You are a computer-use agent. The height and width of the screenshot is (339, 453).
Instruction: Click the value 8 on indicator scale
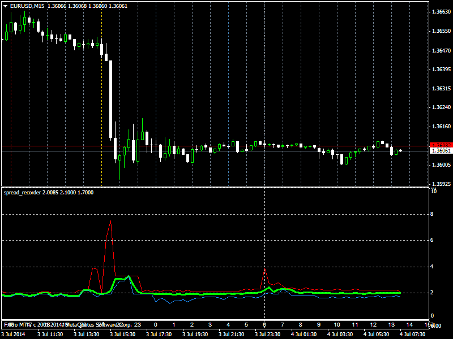[432, 214]
